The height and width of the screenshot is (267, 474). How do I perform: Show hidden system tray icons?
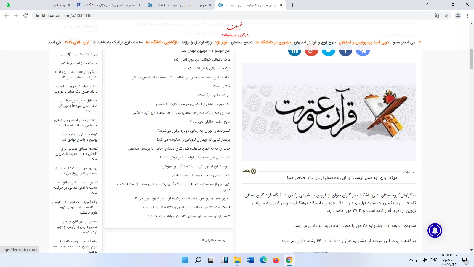pyautogui.click(x=411, y=260)
